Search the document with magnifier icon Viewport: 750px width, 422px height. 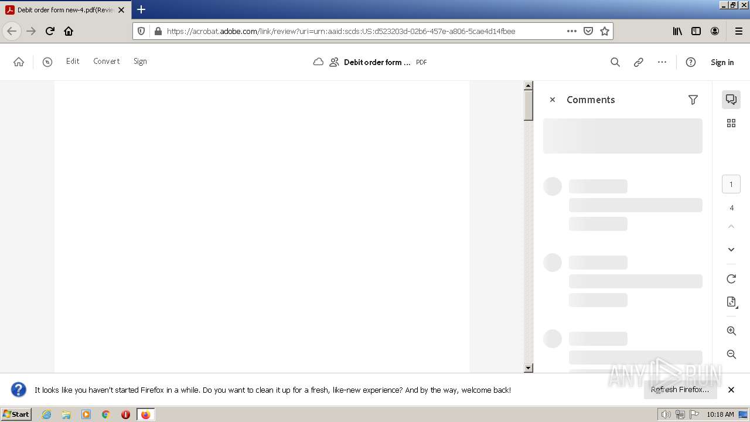pyautogui.click(x=615, y=62)
